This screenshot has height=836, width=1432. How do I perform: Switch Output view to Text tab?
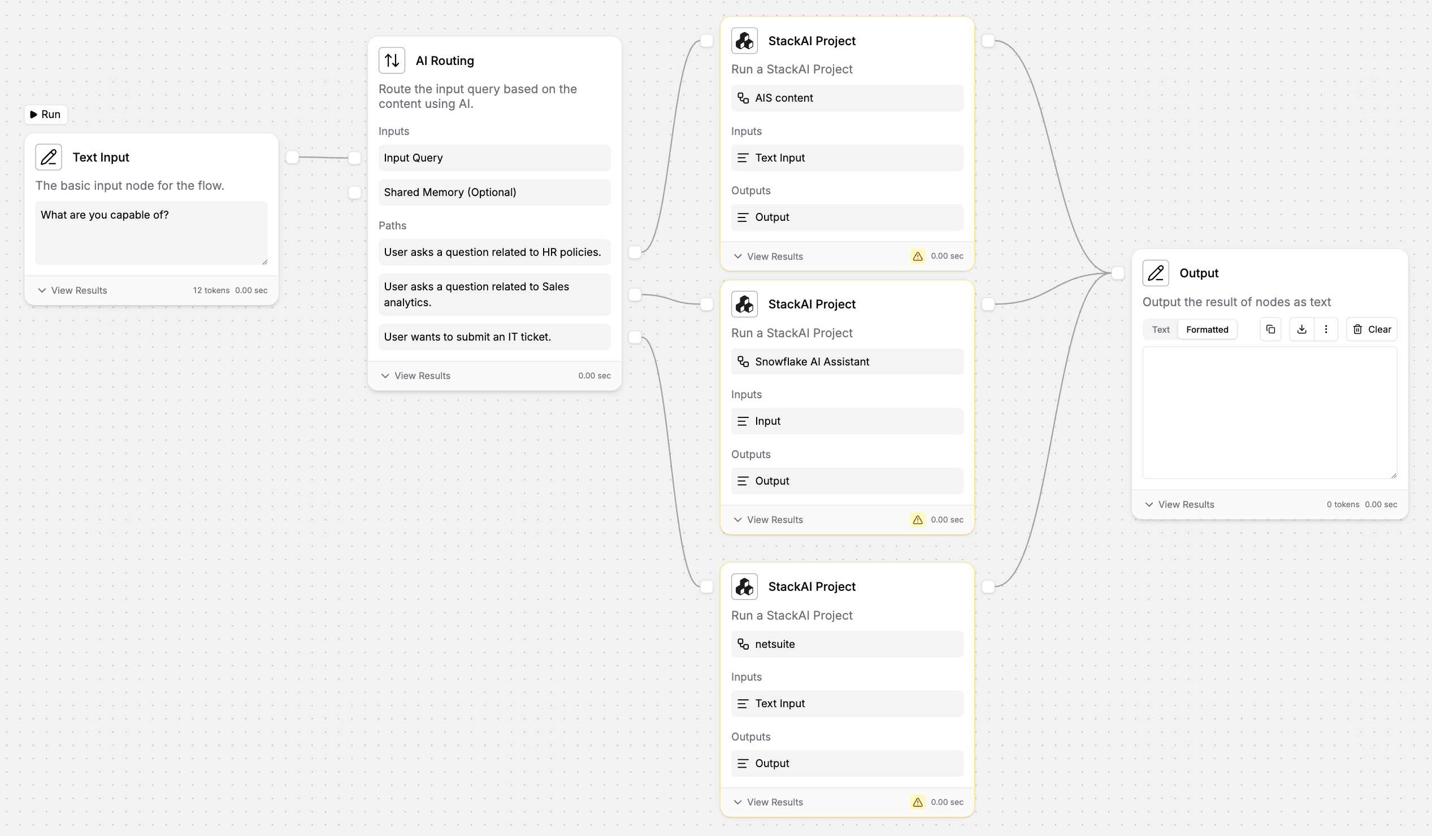(x=1160, y=329)
